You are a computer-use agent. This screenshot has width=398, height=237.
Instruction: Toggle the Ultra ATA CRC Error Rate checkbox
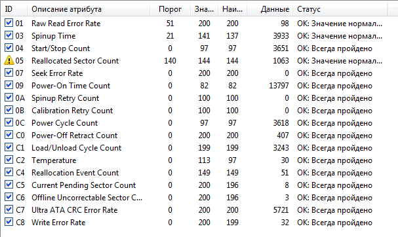(9, 210)
